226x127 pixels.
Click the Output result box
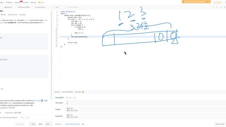click(x=146, y=109)
